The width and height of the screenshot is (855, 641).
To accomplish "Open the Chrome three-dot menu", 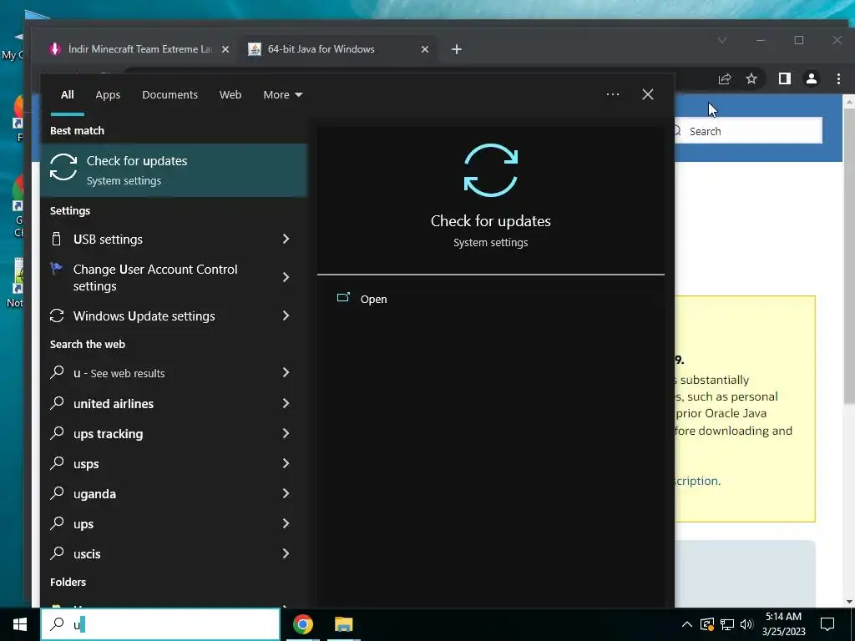I will [x=838, y=79].
